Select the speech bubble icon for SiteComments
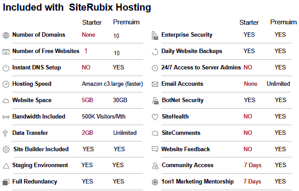Viewport: 299px width, 191px height. (155, 133)
